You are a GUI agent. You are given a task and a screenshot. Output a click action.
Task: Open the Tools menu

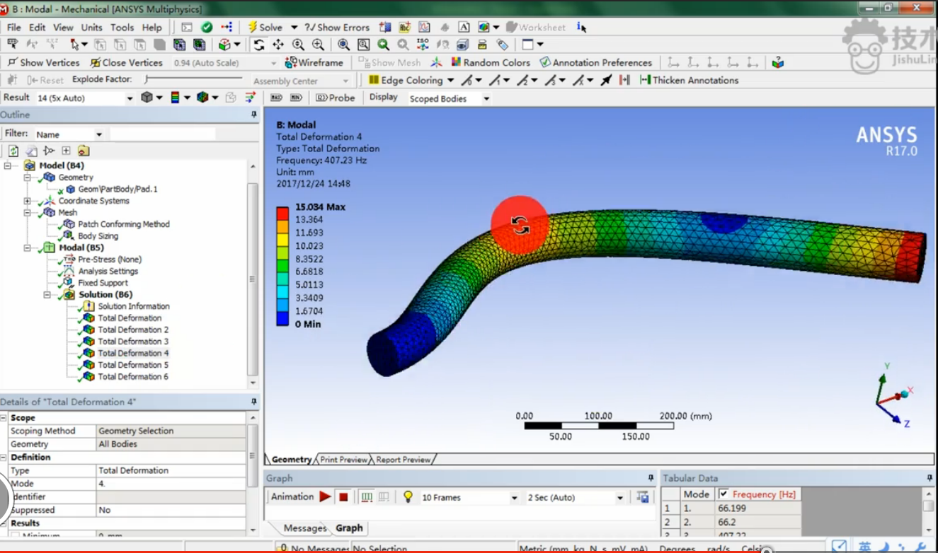122,28
